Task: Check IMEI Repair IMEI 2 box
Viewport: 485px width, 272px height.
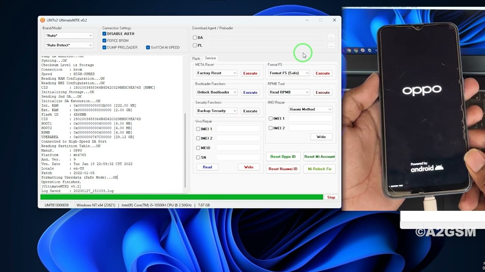Action: coord(271,128)
